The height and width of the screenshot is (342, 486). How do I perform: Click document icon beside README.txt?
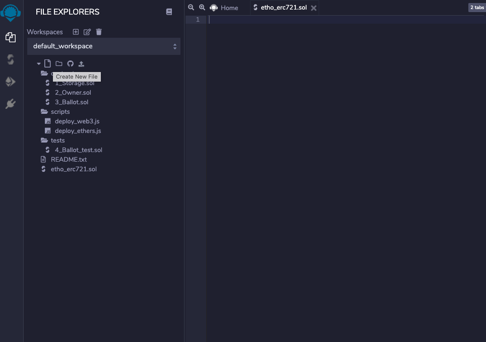click(x=43, y=160)
